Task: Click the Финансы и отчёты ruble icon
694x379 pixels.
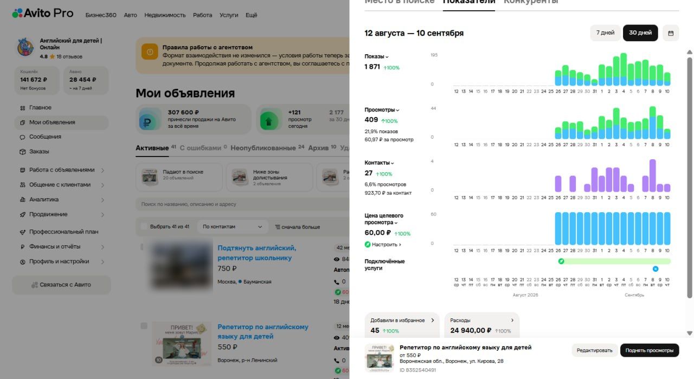Action: [22, 247]
